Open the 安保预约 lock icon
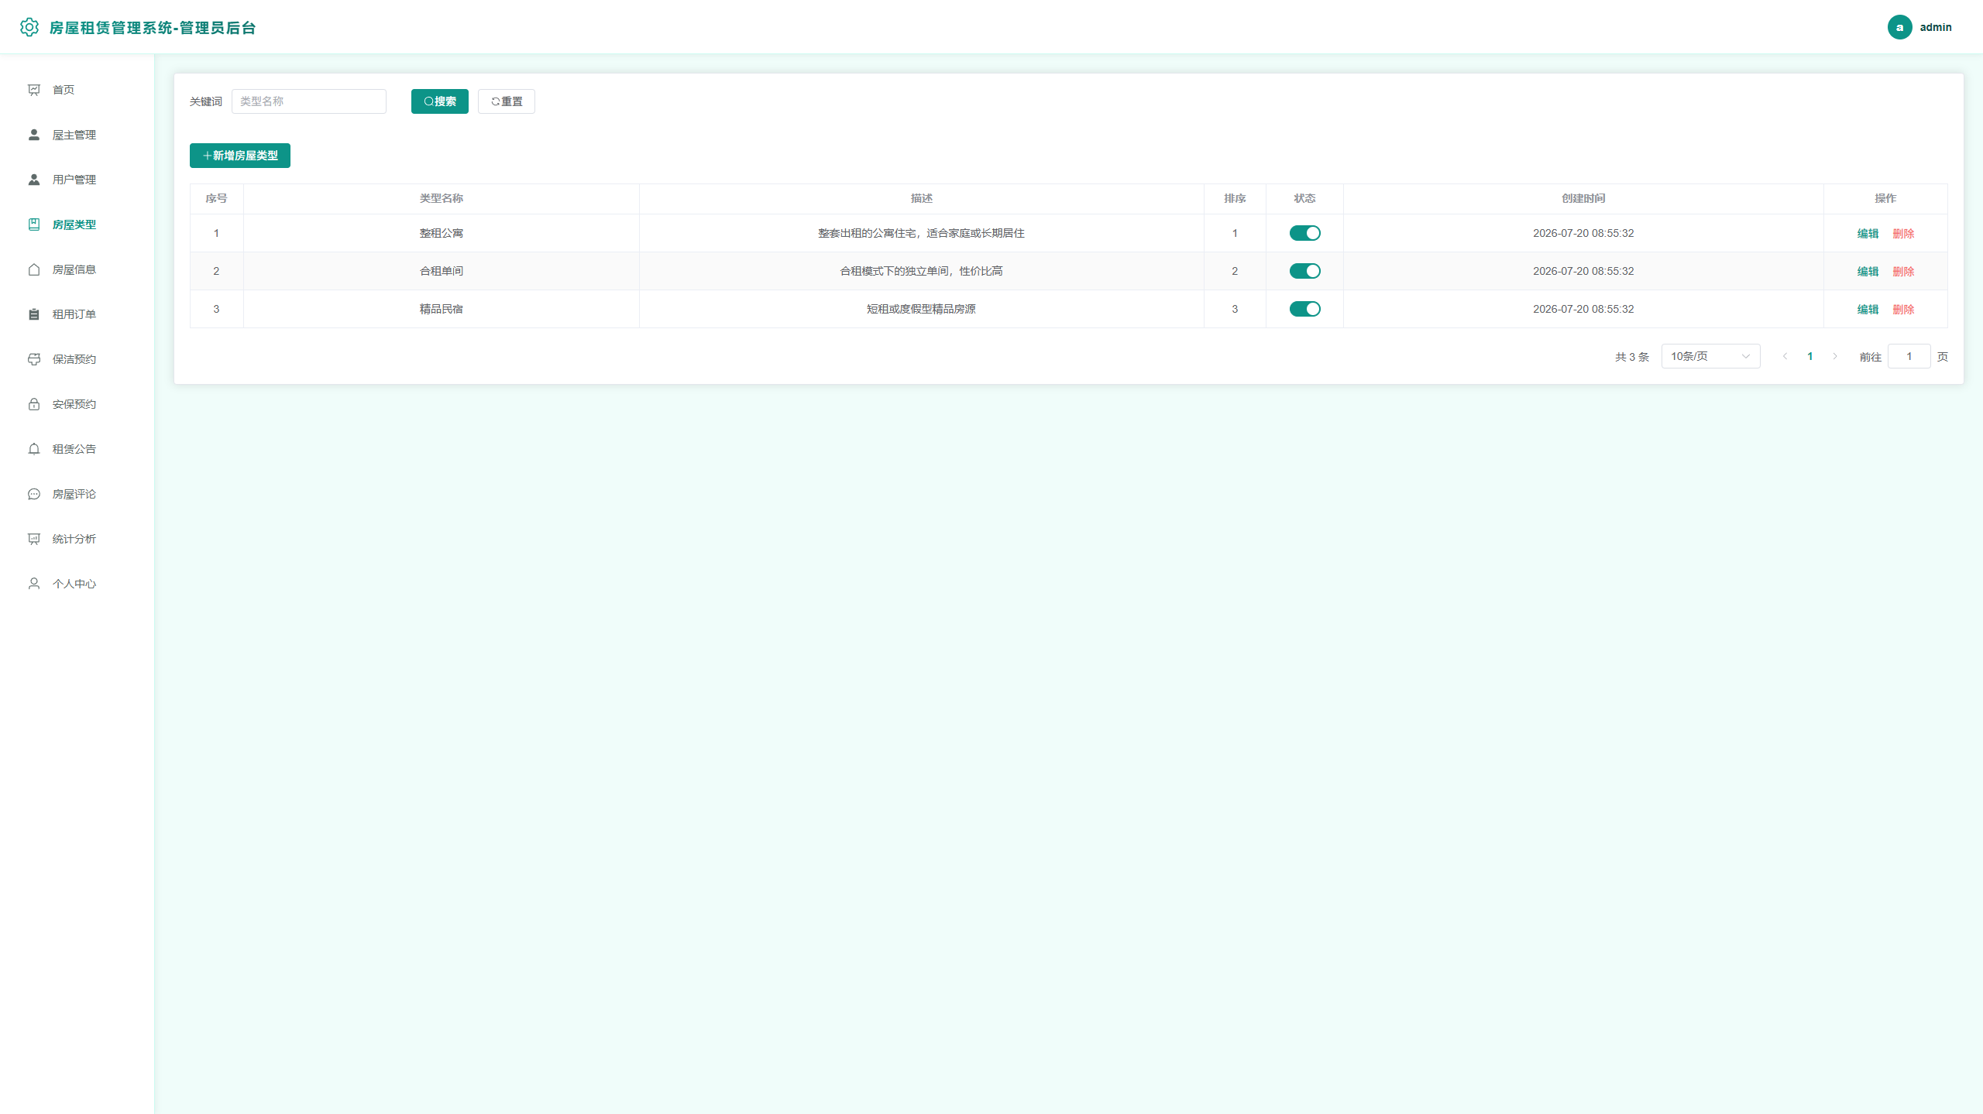 [x=34, y=404]
